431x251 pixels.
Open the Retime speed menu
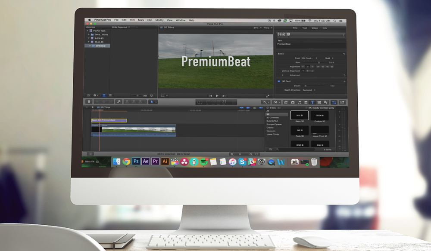(276, 102)
